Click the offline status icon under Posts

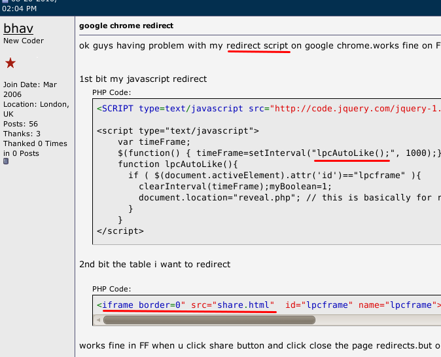click(6, 161)
